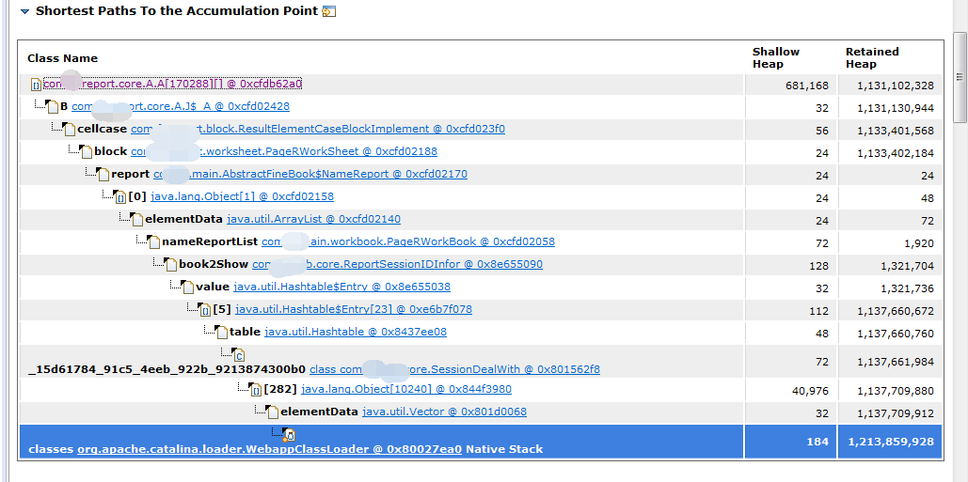This screenshot has height=482, width=968.
Task: Open the AbstractFineBook$NameReport @ 0xcfd02170 link
Action: pos(310,174)
